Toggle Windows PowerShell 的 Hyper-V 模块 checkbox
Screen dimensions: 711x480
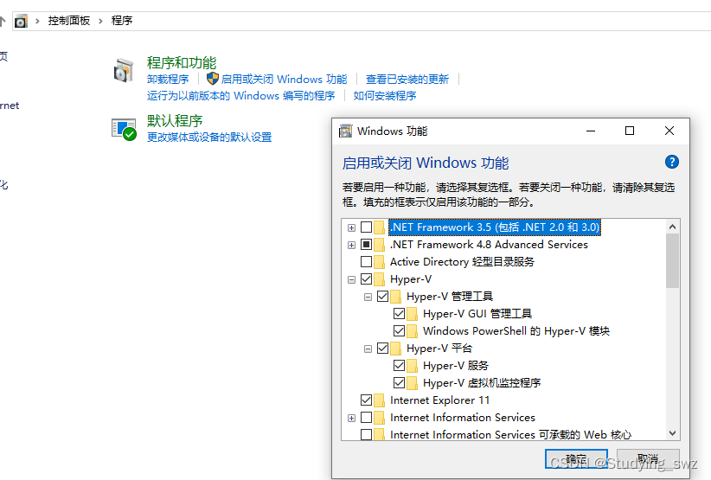click(399, 331)
